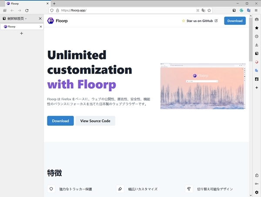Go back with the Back arrow
The width and height of the screenshot is (261, 197).
(x=12, y=10)
